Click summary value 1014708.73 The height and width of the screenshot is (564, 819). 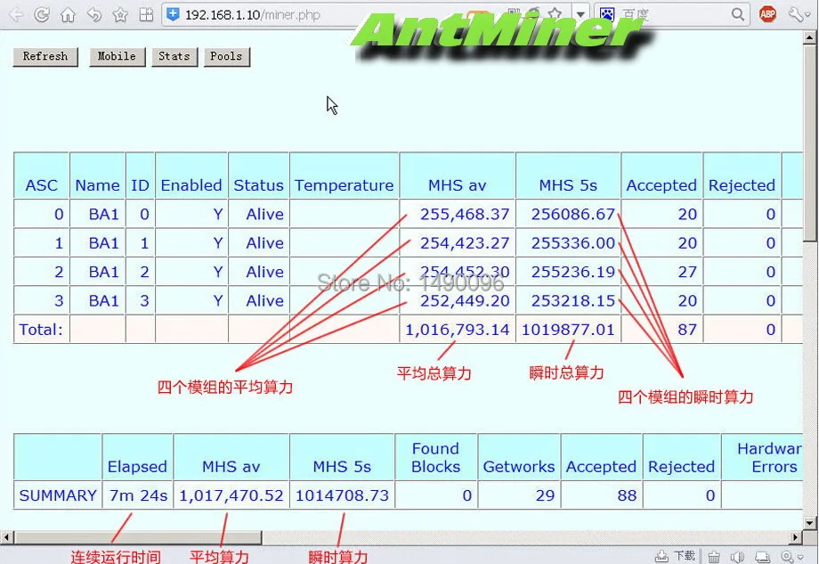[342, 495]
